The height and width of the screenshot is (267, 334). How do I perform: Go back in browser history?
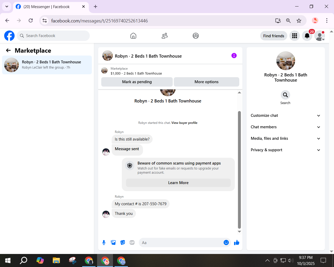click(7, 21)
